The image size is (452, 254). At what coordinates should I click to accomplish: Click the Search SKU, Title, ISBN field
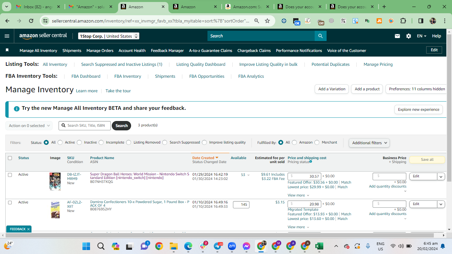[85, 126]
